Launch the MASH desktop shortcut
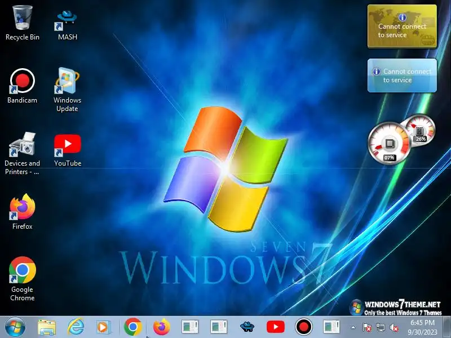Screen dimensions: 451x338 [67, 24]
